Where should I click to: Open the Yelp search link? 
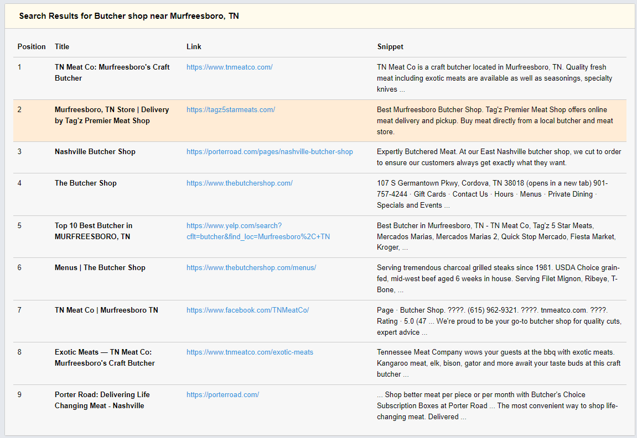click(258, 231)
